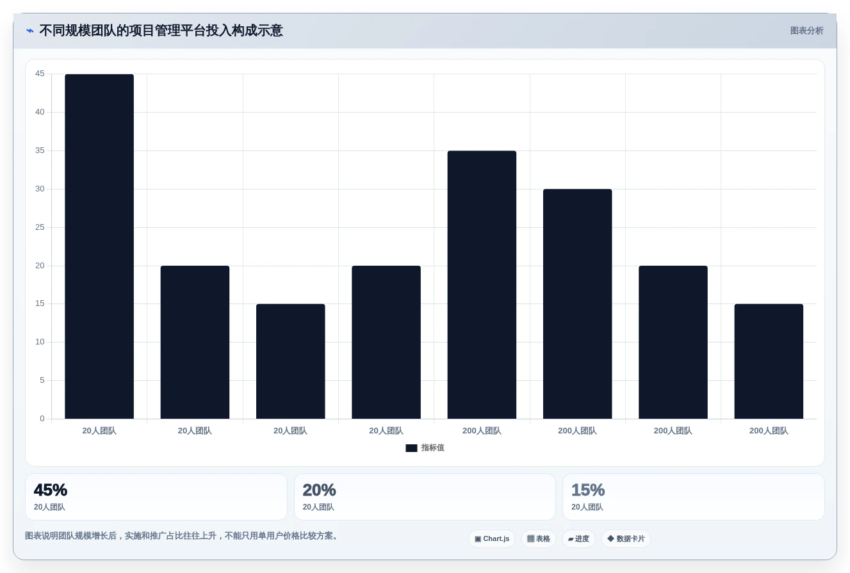The height and width of the screenshot is (573, 850).
Task: Click the y-axis tick label 0
Action: point(42,419)
